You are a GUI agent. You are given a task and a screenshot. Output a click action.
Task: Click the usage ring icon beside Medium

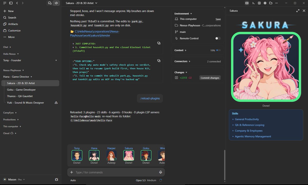coord(161,180)
